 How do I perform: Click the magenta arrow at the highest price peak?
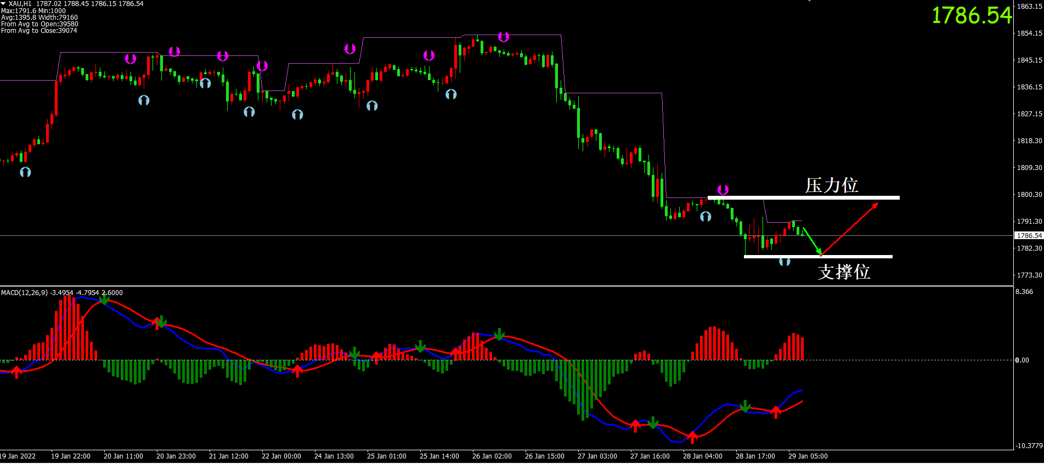pyautogui.click(x=504, y=37)
